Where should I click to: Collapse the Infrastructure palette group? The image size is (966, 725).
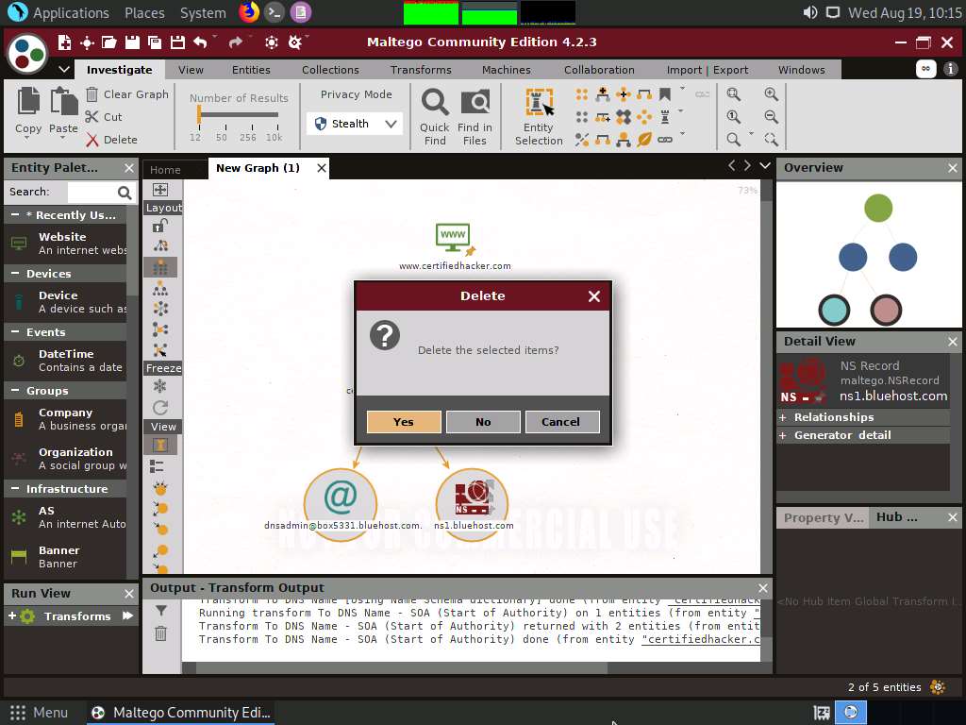(x=15, y=489)
